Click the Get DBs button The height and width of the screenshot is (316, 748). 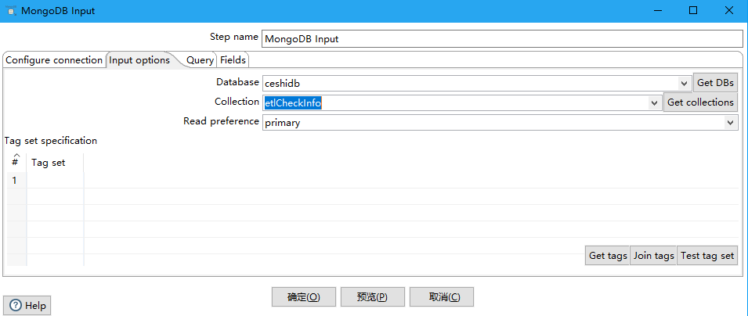tap(716, 82)
